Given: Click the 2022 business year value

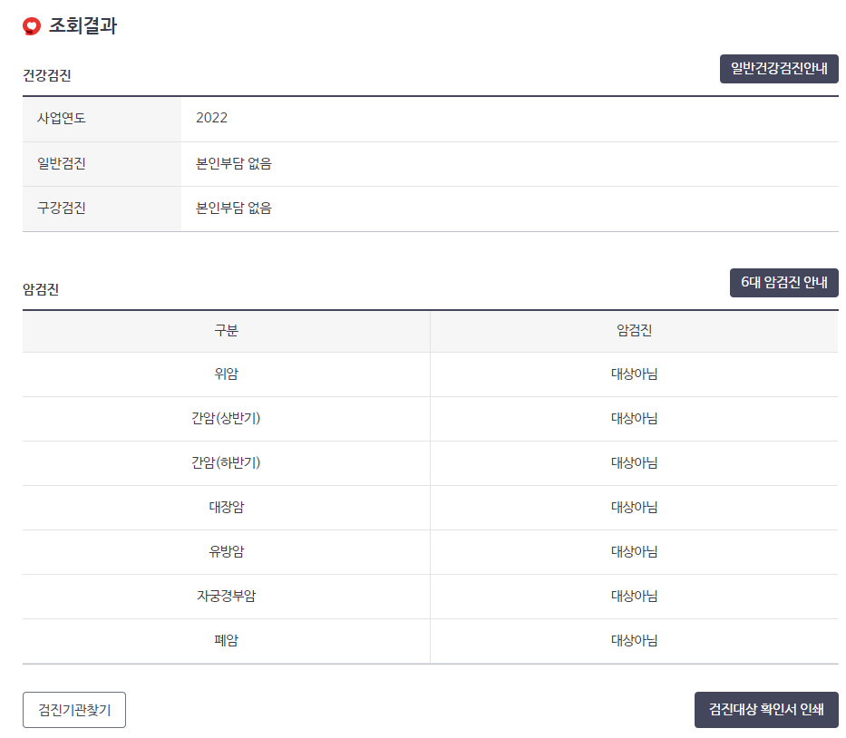Looking at the screenshot, I should pos(210,119).
